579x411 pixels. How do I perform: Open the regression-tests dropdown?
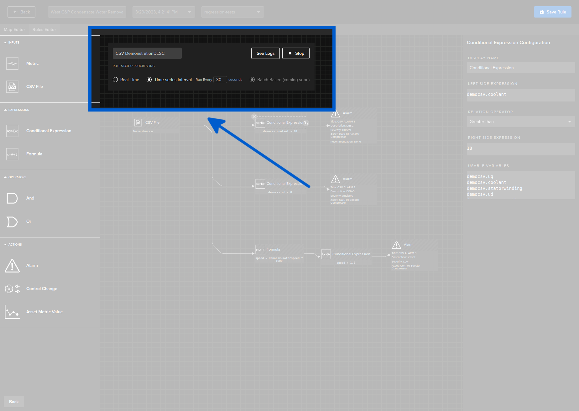click(232, 12)
